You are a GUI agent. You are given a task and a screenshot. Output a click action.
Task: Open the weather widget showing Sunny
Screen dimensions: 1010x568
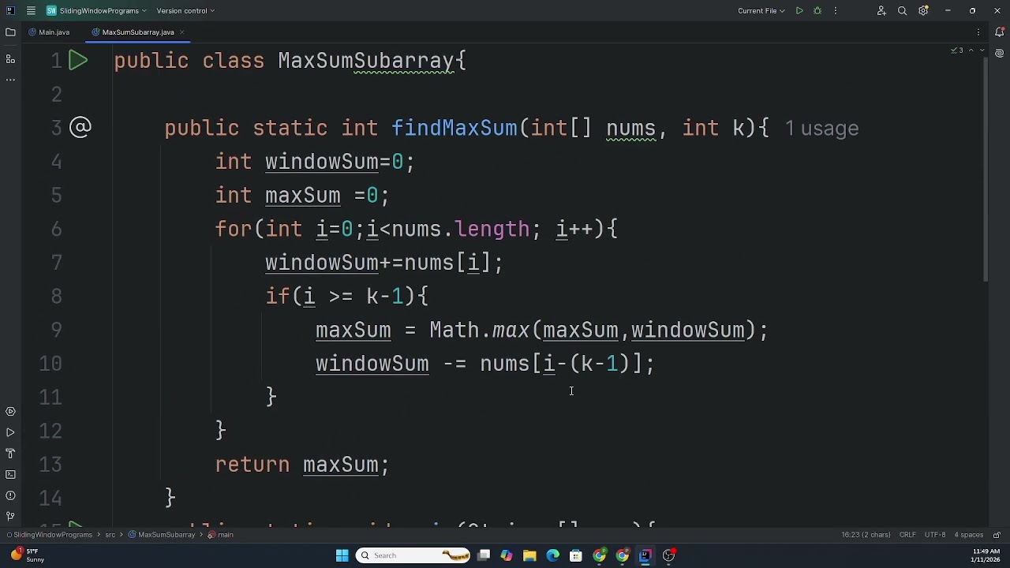[x=28, y=555]
